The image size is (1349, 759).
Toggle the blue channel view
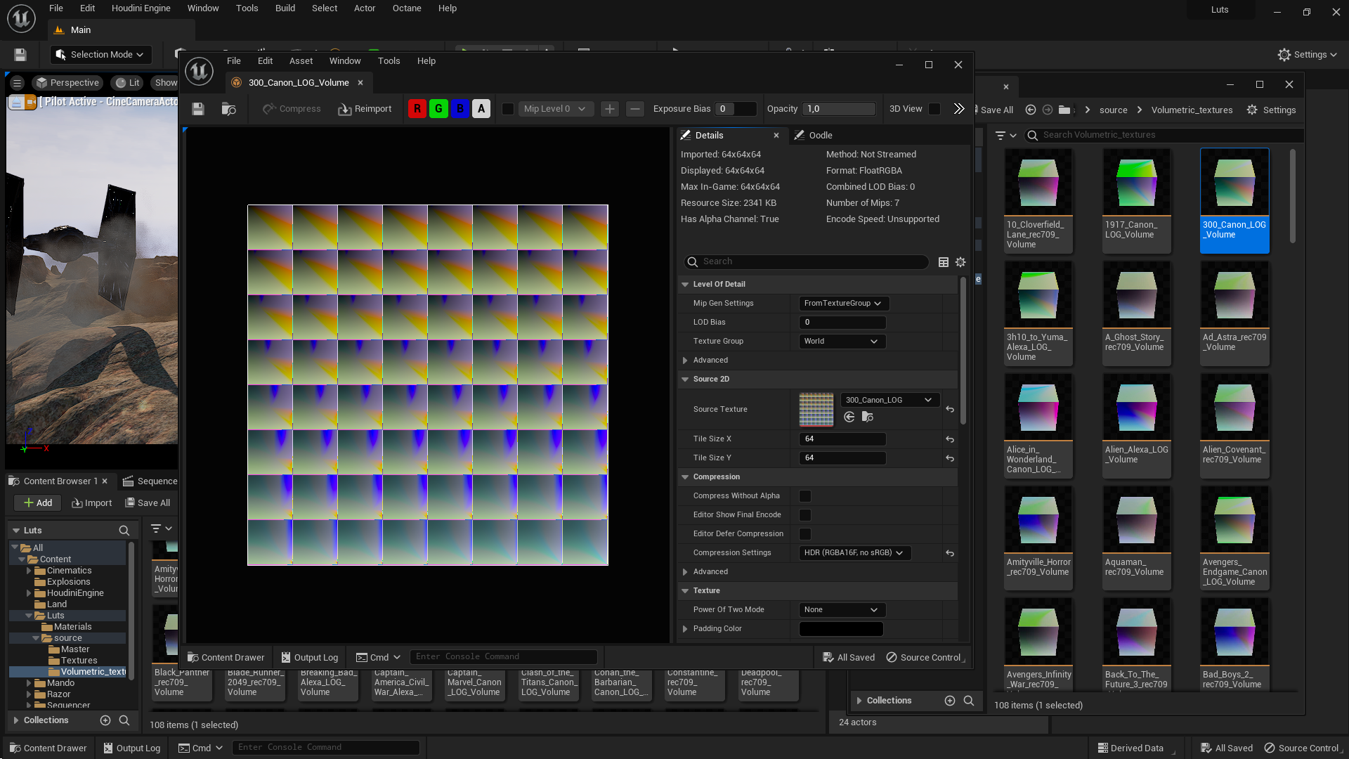coord(460,109)
